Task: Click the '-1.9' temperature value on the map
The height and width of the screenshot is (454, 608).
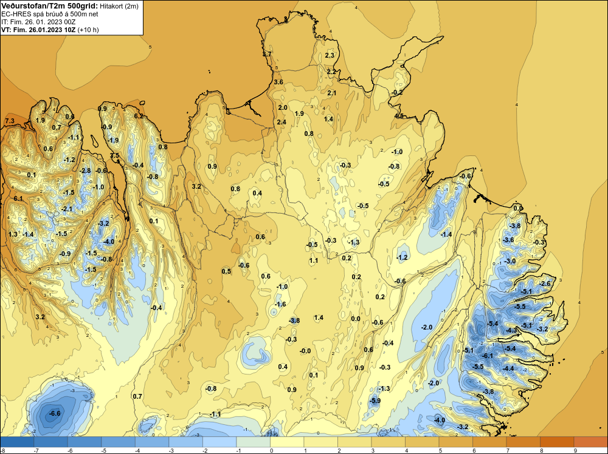Action: pos(113,140)
